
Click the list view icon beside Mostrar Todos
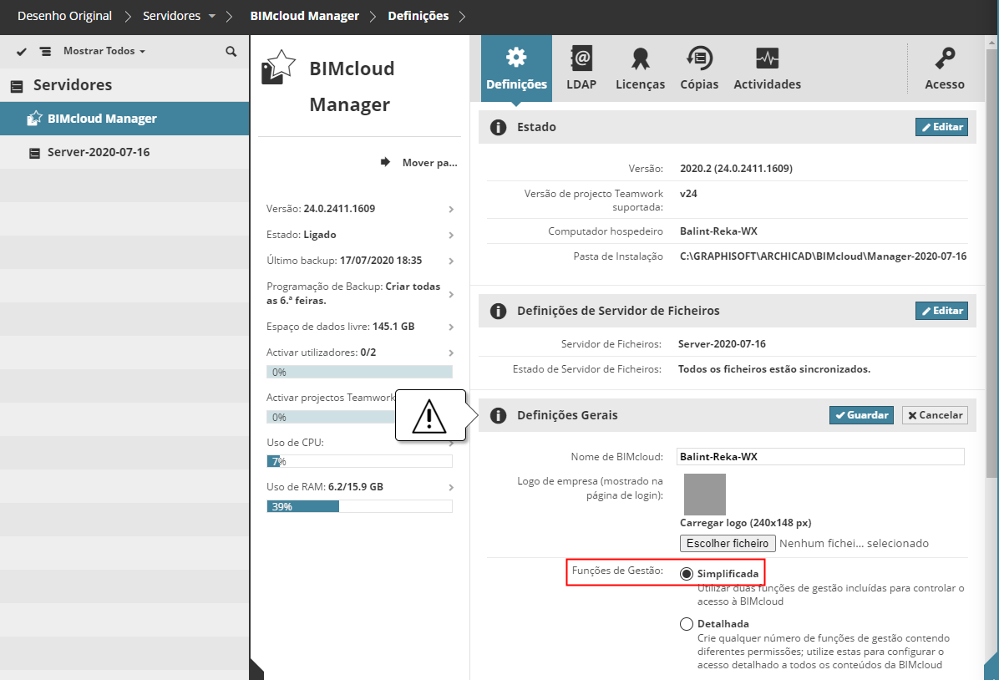point(45,51)
